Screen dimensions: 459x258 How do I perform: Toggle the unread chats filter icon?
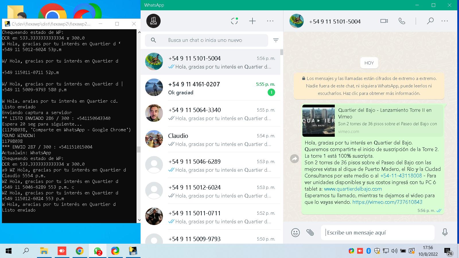click(x=276, y=40)
